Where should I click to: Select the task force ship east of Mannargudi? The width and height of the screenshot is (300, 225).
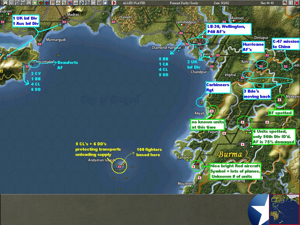[58, 55]
